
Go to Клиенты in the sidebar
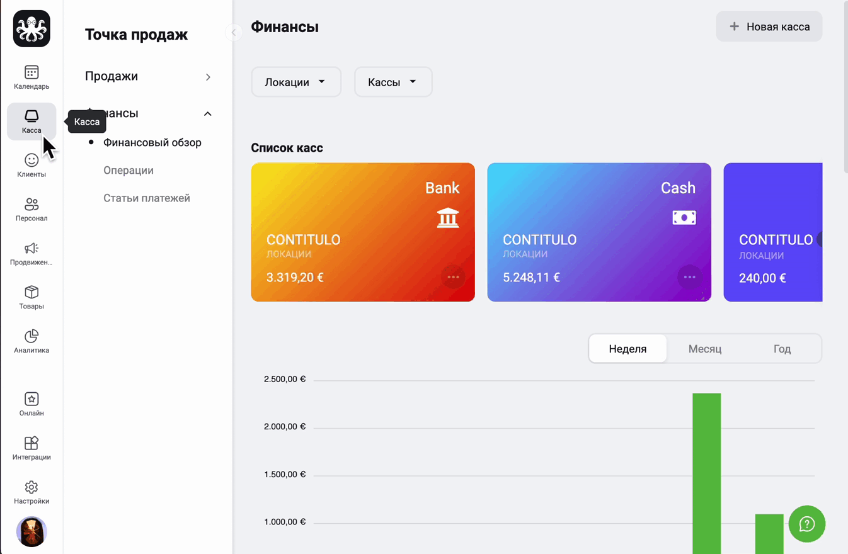32,166
